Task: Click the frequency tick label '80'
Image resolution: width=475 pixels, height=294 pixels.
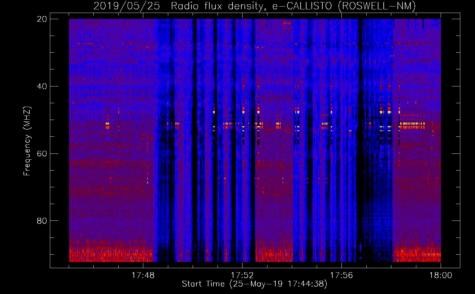Action: [x=42, y=221]
